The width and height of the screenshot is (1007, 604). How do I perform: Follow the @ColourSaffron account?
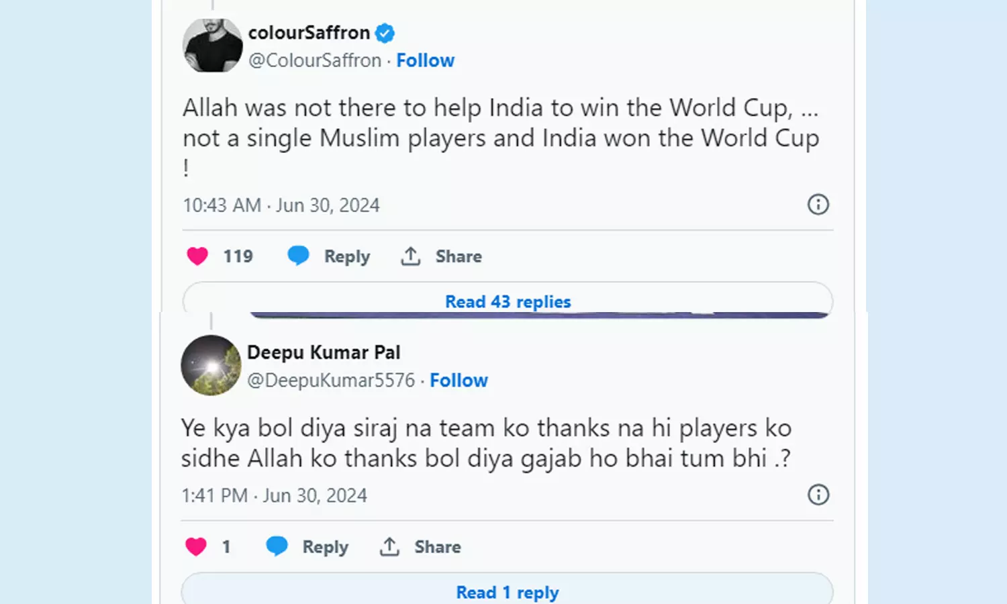click(x=425, y=60)
